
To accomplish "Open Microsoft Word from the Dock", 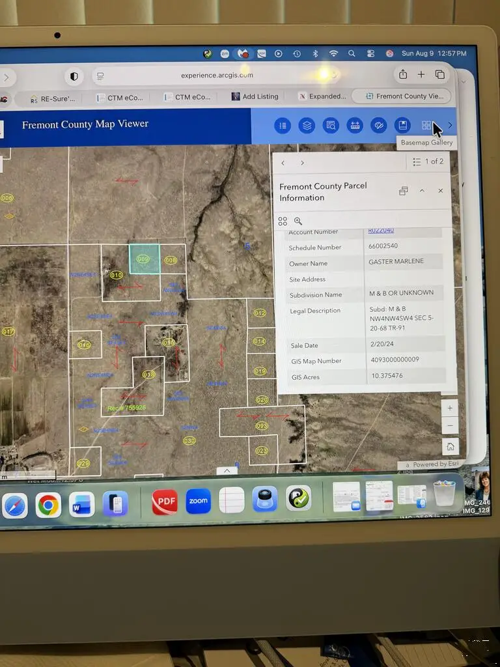I will [x=81, y=505].
